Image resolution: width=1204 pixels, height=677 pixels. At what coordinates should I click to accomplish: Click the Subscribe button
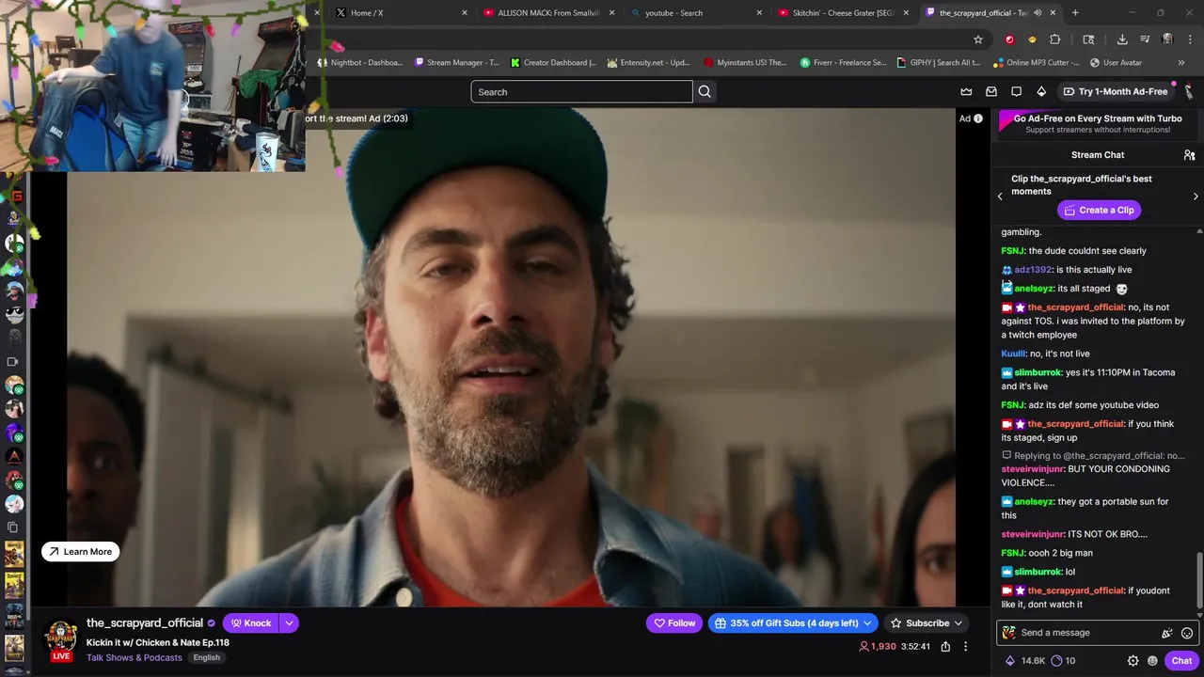tap(927, 622)
